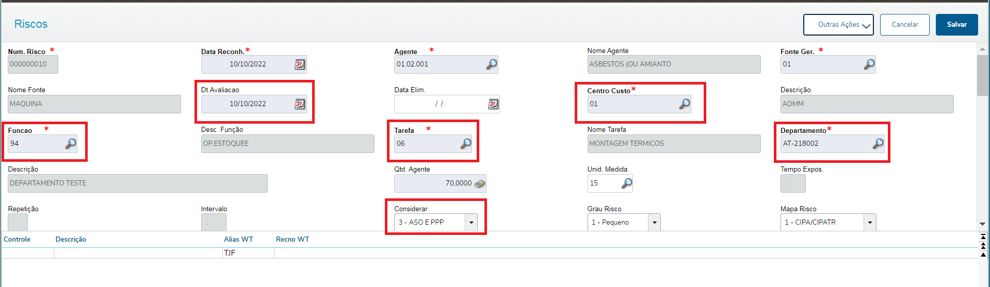Viewport: 990px width, 287px height.
Task: Click Descrição grid column header
Action: [71, 240]
